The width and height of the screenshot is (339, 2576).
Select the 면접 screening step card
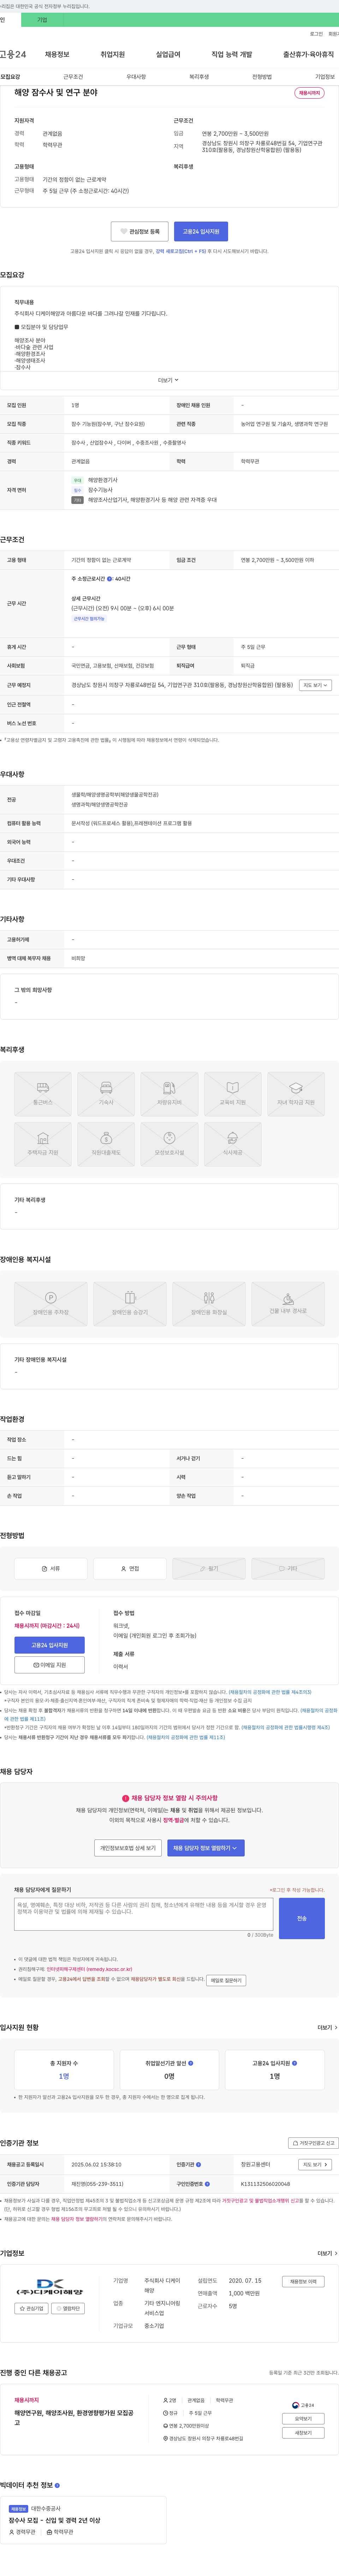pos(130,1569)
